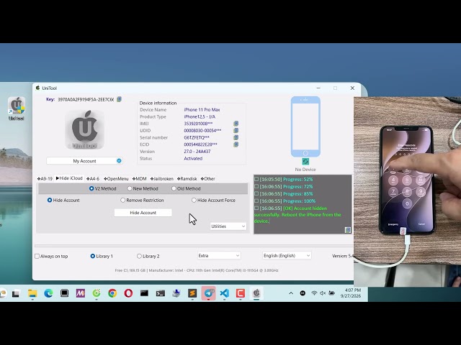Switch to the Other tab
This screenshot has width=461, height=345.
point(208,179)
